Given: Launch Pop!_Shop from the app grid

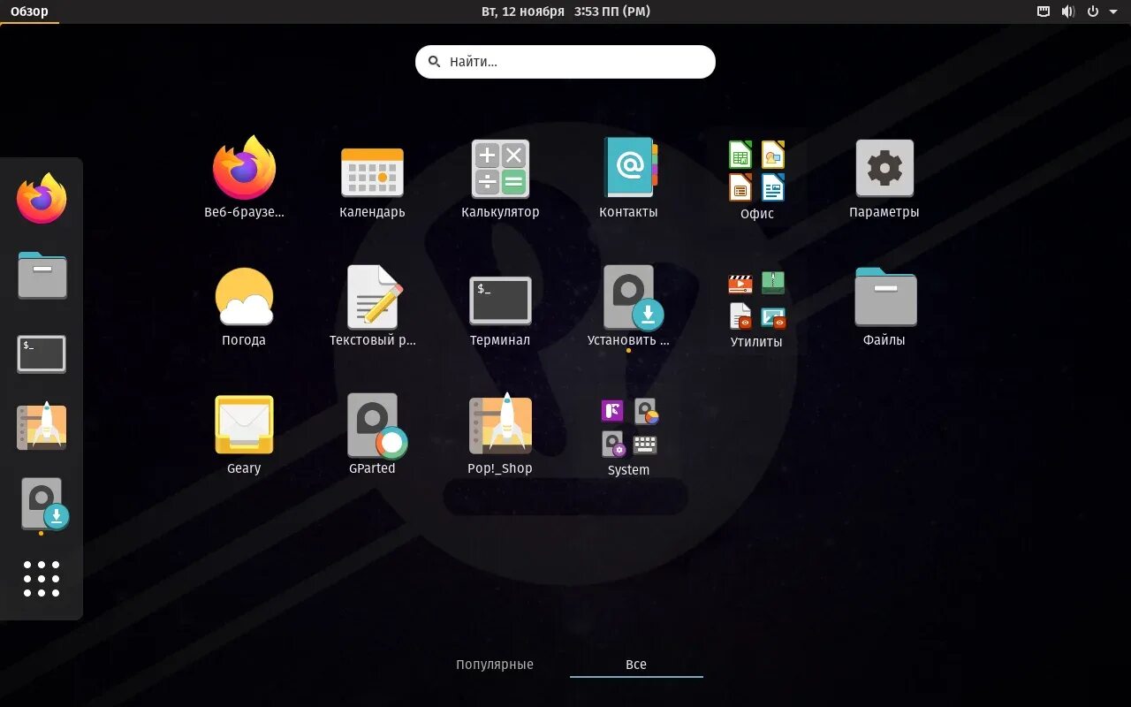Looking at the screenshot, I should [x=500, y=433].
